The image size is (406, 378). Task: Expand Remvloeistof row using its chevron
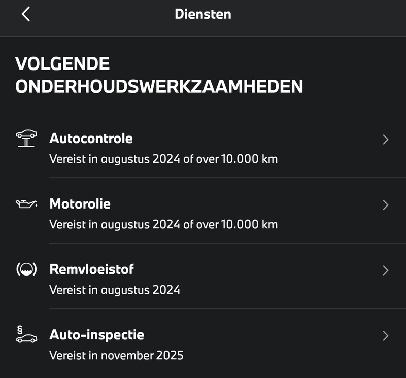[x=385, y=270]
